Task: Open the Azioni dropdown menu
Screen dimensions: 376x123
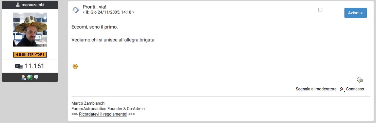Action: pyautogui.click(x=355, y=13)
